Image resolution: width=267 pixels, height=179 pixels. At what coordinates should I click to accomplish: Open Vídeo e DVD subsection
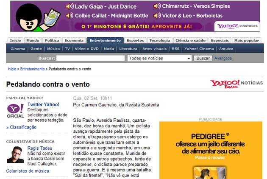[87, 49]
